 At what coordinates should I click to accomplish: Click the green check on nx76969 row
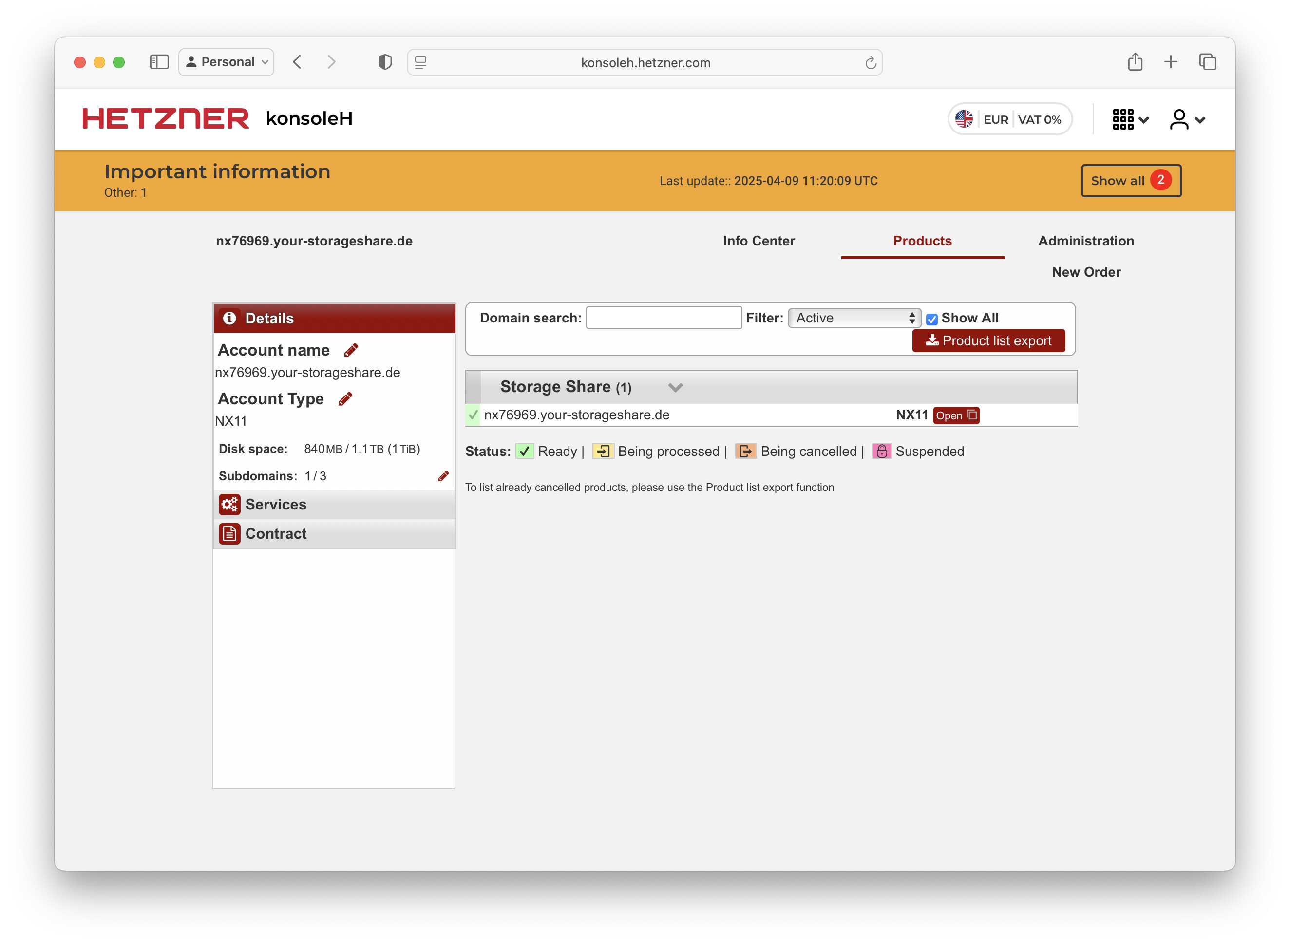pyautogui.click(x=473, y=415)
